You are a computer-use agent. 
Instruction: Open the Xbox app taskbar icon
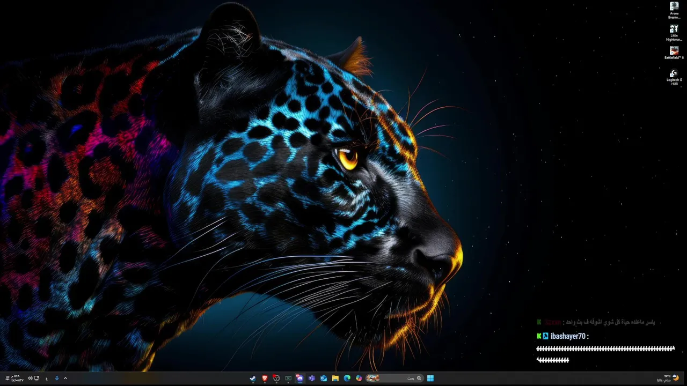(x=288, y=378)
